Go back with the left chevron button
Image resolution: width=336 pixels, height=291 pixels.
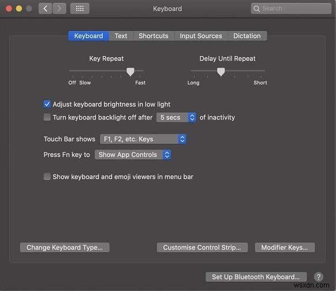[45, 9]
